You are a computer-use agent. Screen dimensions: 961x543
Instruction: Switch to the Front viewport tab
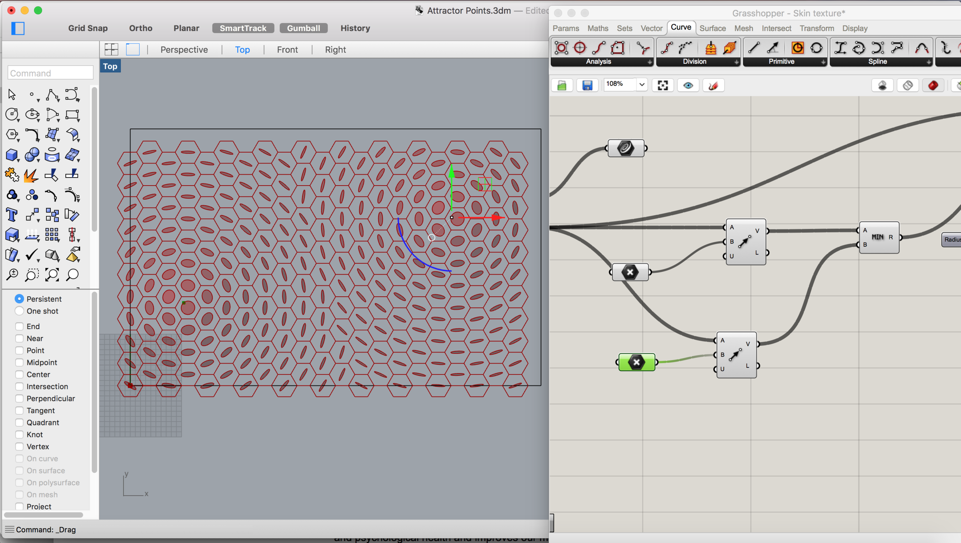[288, 50]
